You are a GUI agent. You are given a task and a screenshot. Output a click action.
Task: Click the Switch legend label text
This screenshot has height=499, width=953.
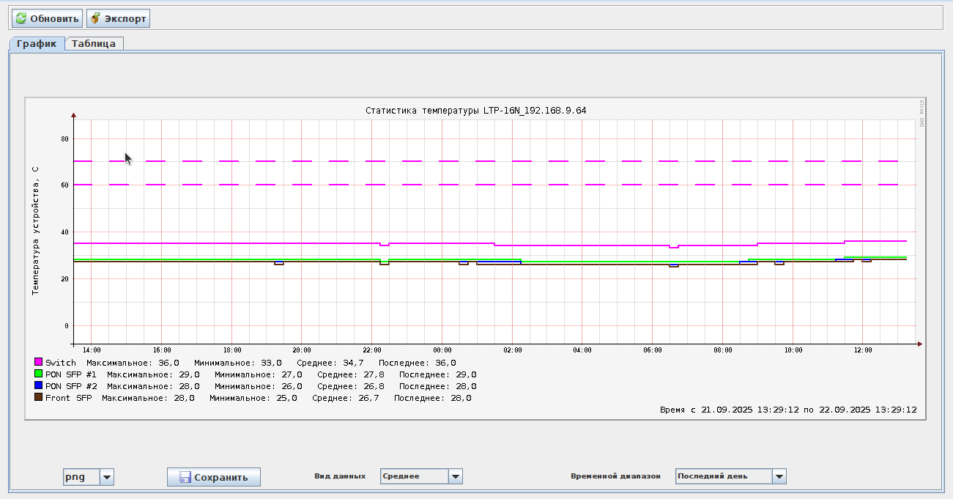pyautogui.click(x=60, y=363)
